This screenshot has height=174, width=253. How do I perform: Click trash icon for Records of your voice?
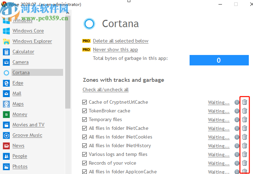(245, 163)
